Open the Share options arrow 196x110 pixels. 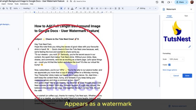[187, 2]
